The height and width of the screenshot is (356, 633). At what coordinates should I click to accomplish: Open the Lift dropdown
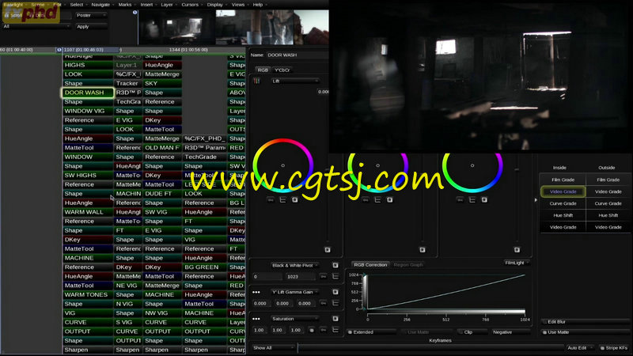(294, 81)
